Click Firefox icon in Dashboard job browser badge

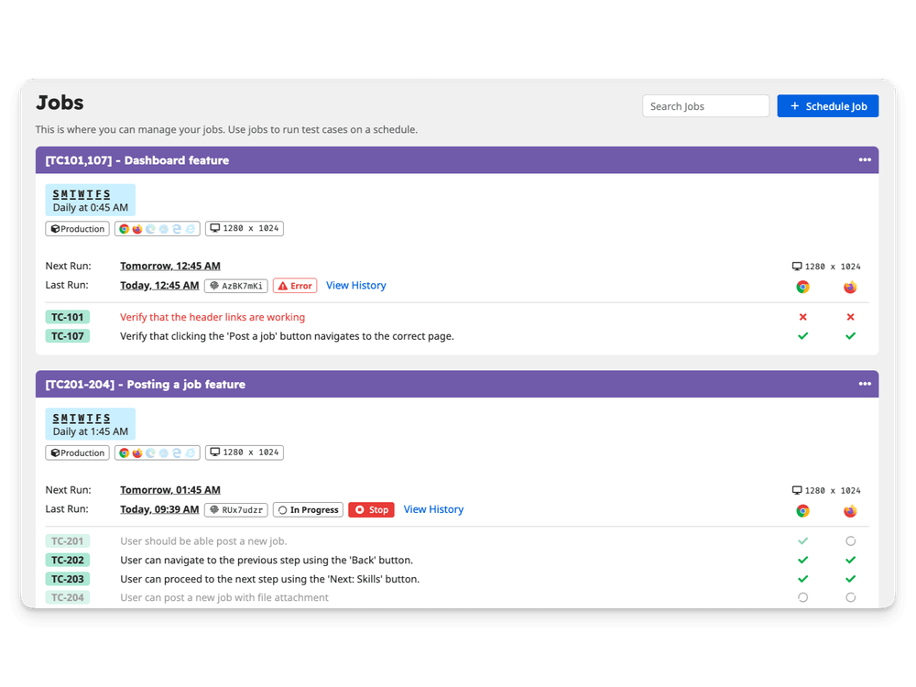137,229
